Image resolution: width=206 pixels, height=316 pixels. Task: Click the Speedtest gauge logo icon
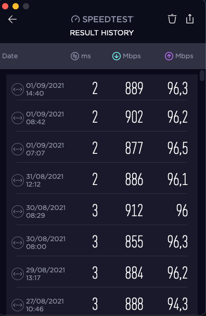coord(75,19)
